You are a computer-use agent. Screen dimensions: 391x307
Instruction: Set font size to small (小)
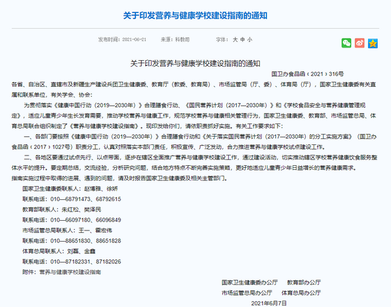point(249,39)
